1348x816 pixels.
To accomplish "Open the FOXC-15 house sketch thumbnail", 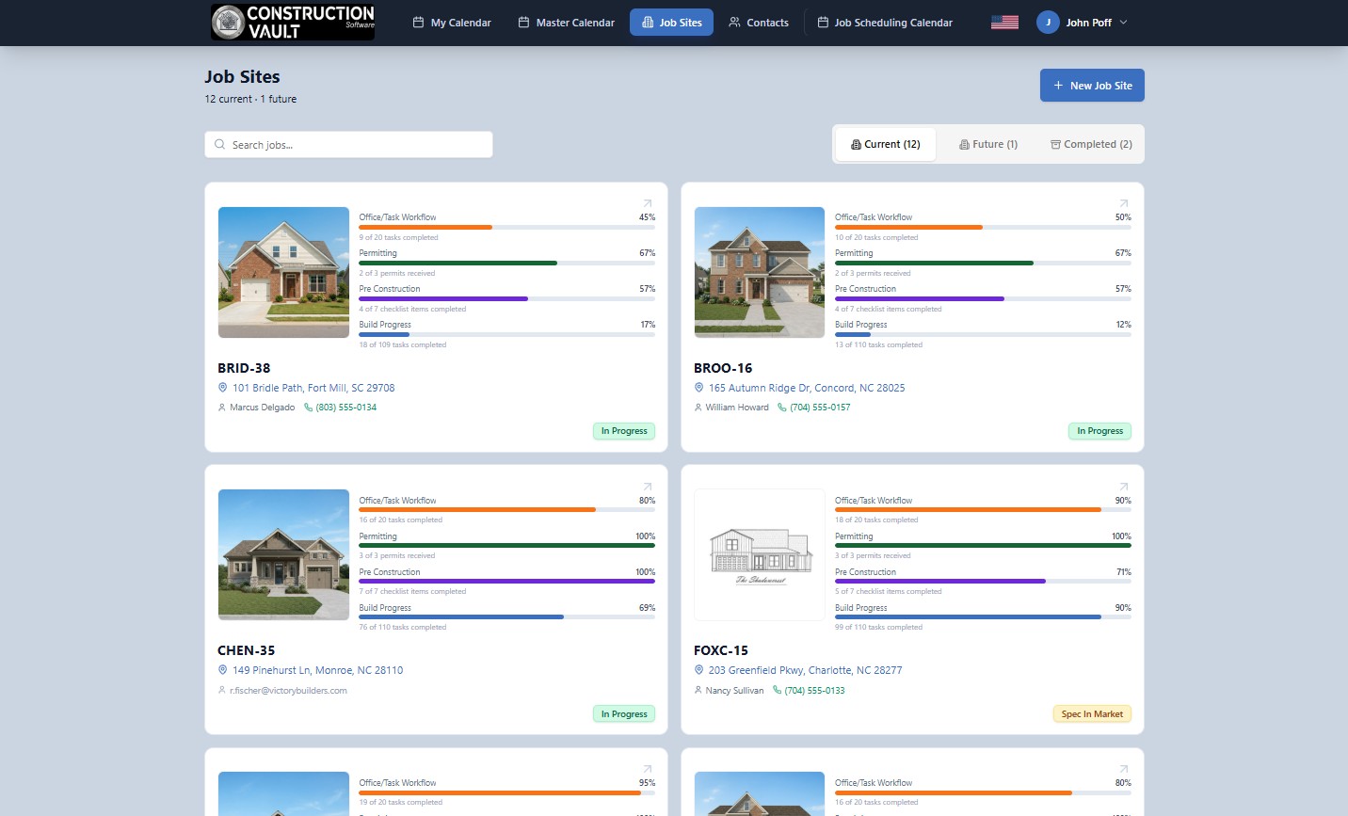I will [760, 554].
